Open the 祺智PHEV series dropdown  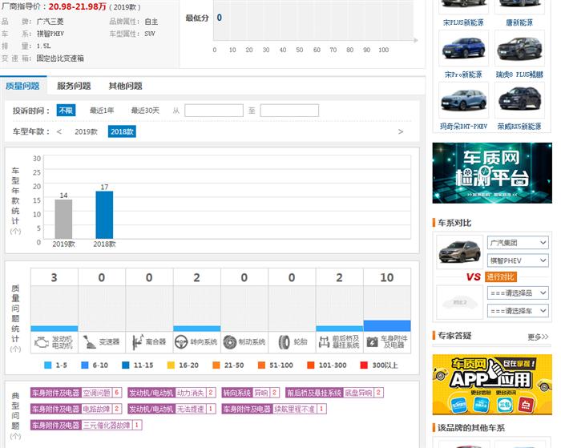coord(518,260)
